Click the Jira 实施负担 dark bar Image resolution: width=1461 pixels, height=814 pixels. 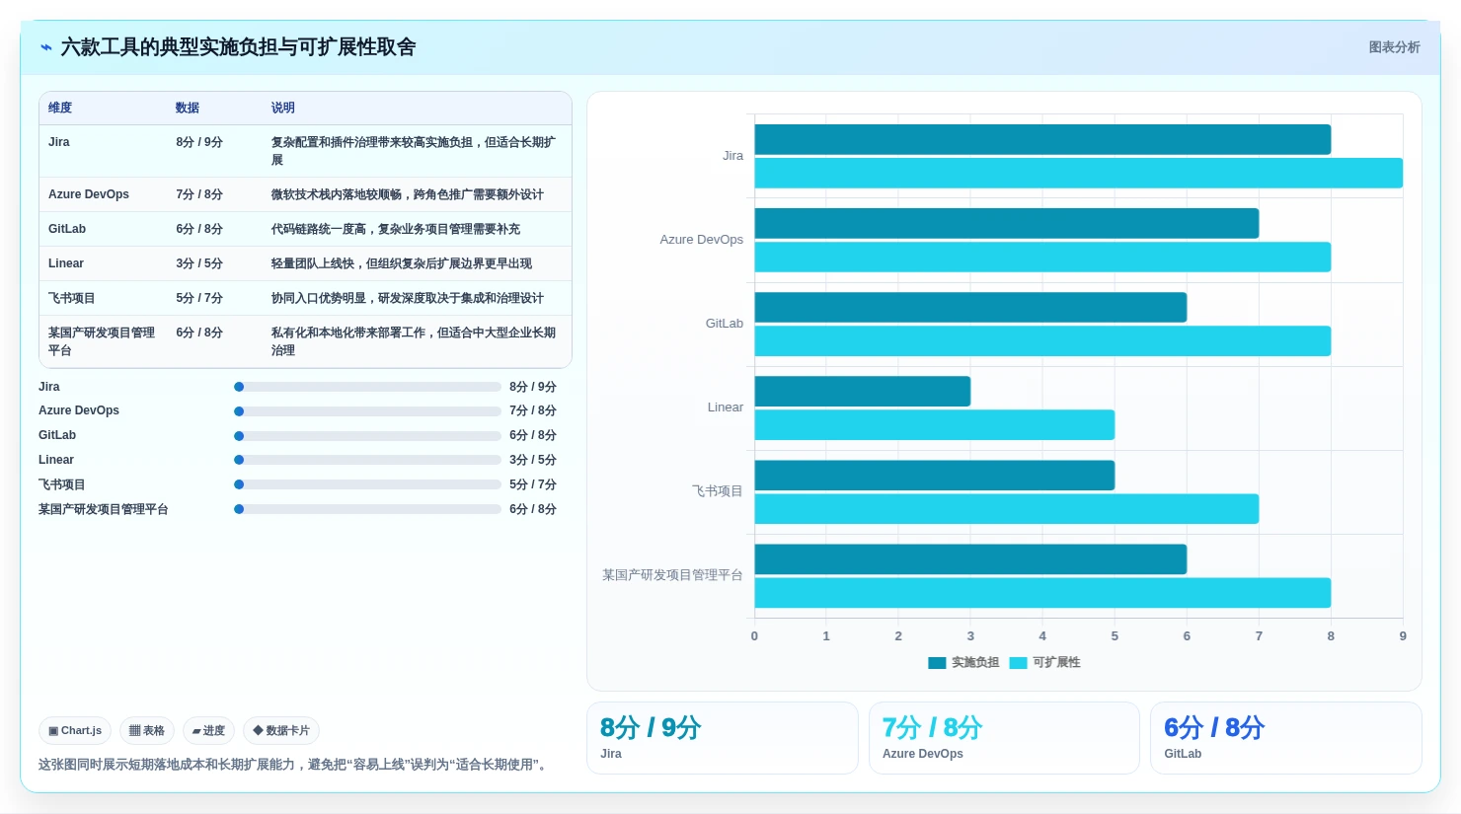click(x=1042, y=139)
